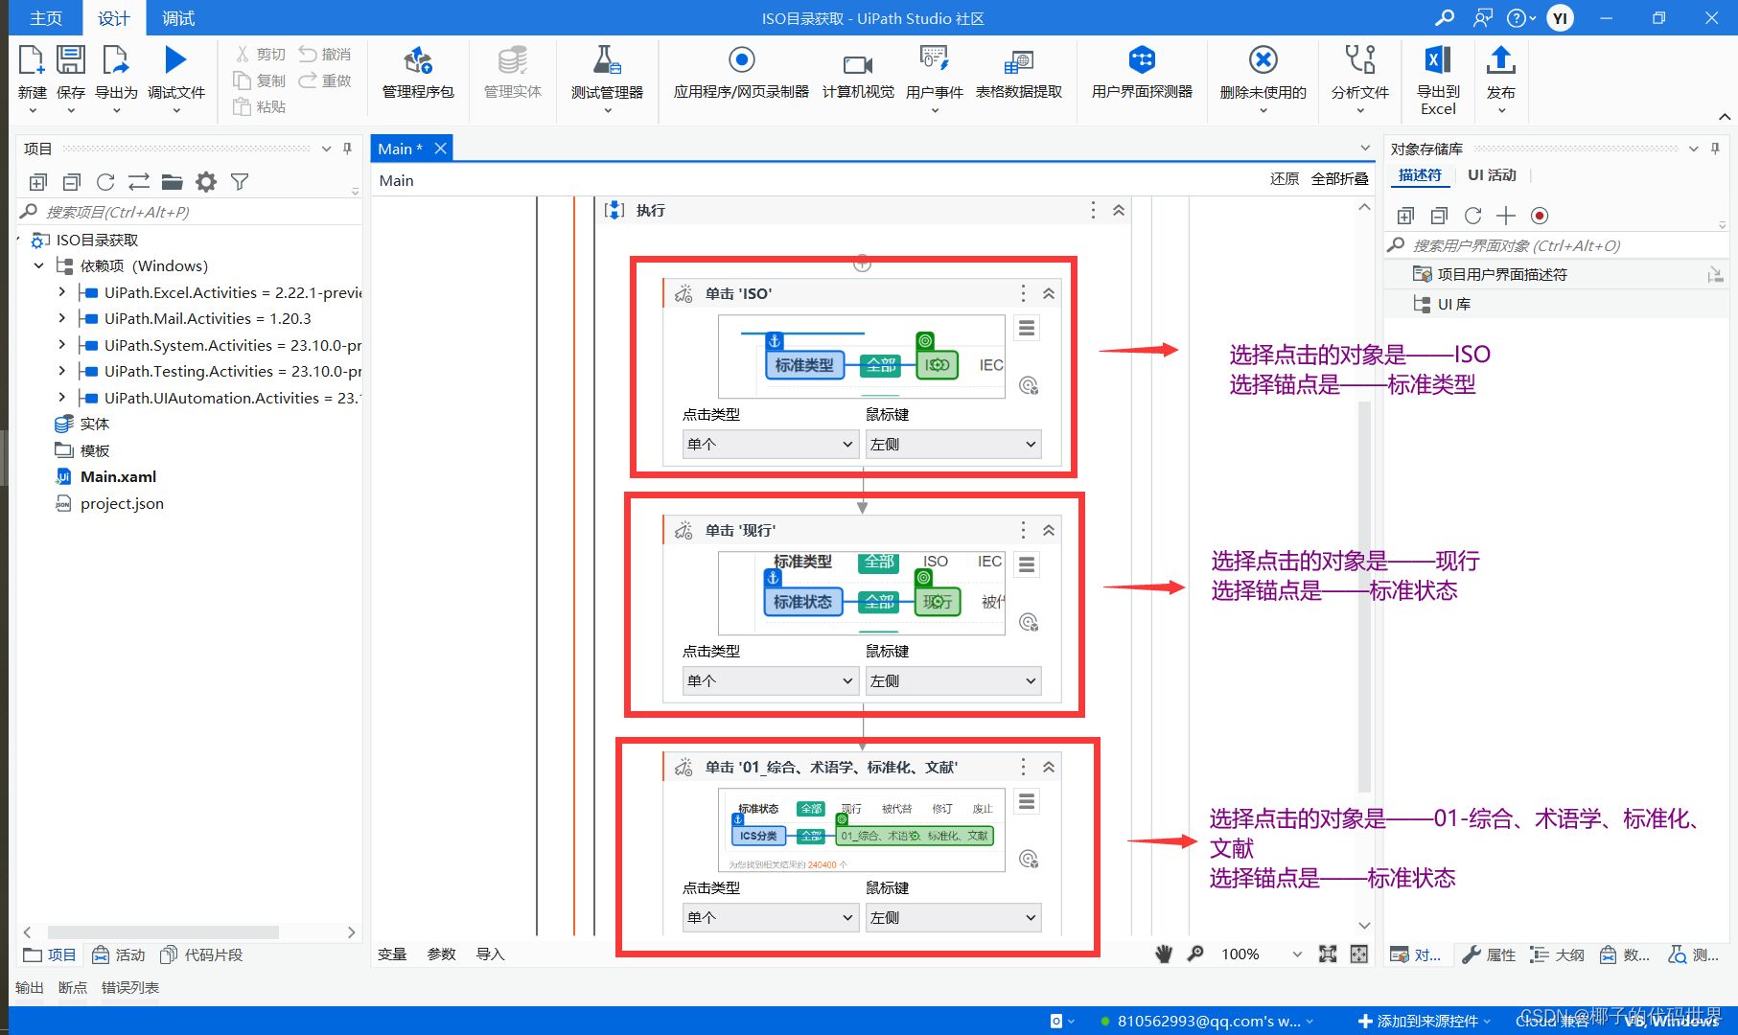1738x1035 pixels.
Task: Click target indicator icon in 单击 '现行'
Action: (x=1029, y=623)
